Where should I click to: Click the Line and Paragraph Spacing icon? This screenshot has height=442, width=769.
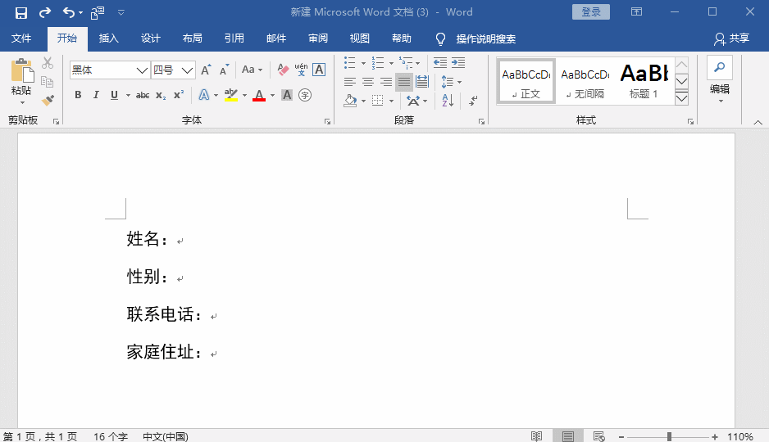pyautogui.click(x=448, y=82)
